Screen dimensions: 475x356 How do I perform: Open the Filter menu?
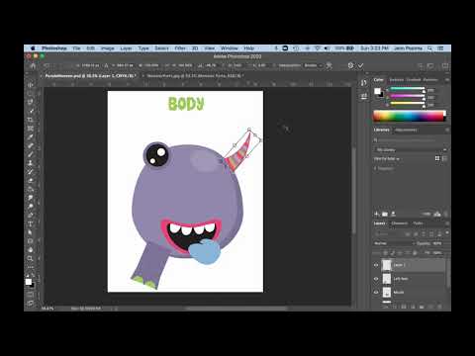click(x=180, y=48)
